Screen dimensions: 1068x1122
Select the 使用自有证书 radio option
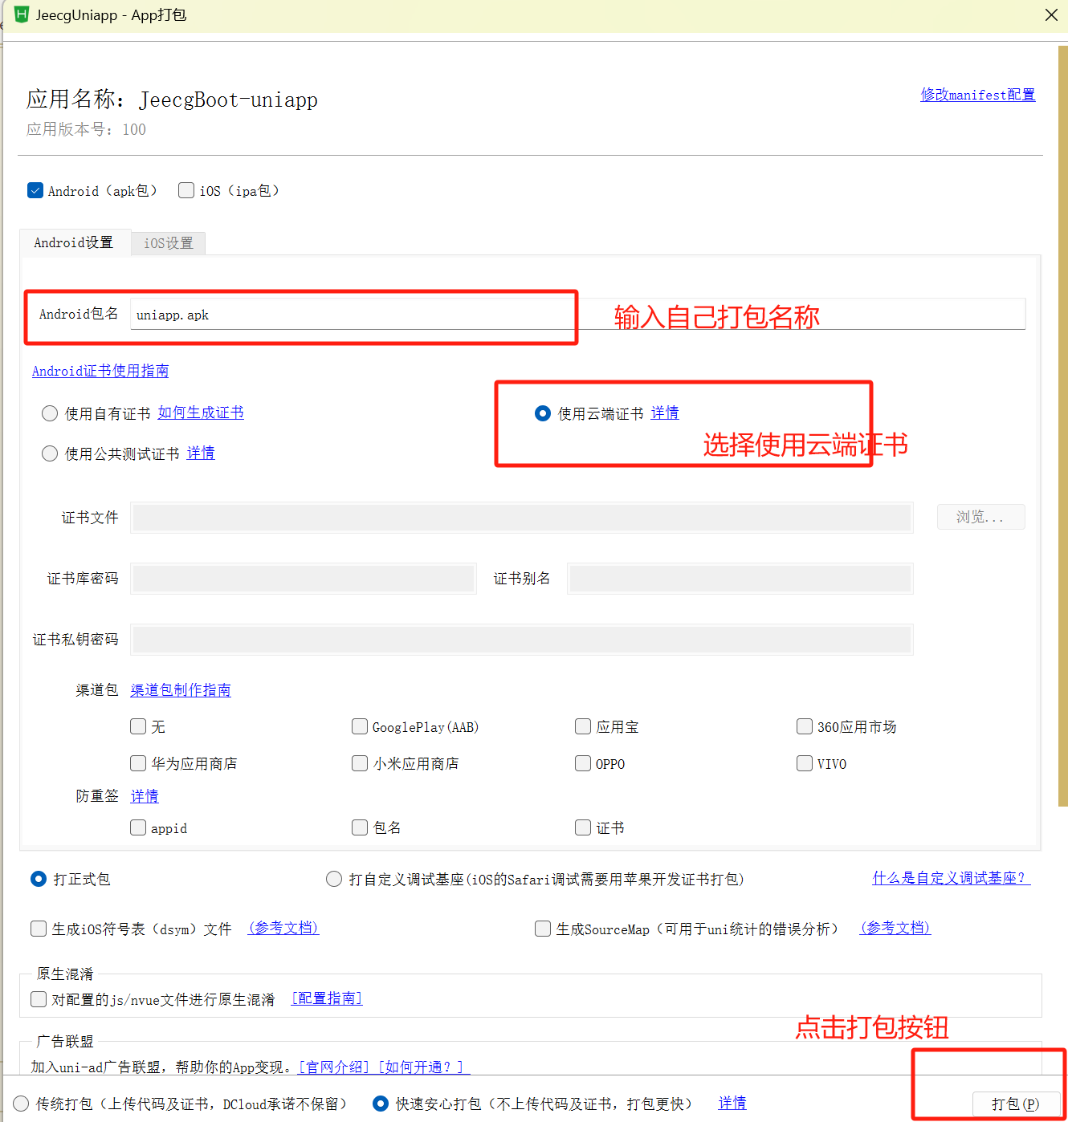(50, 413)
